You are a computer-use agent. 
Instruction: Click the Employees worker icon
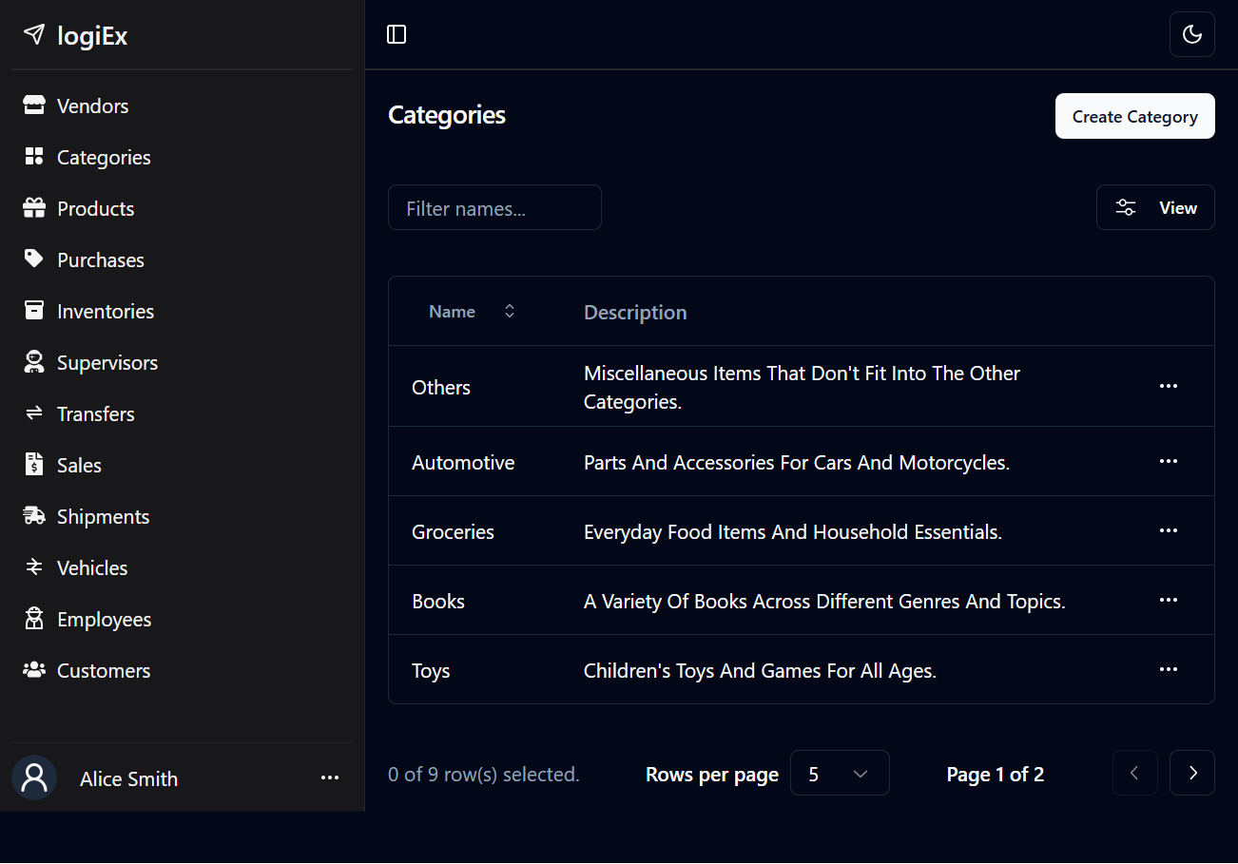(34, 619)
